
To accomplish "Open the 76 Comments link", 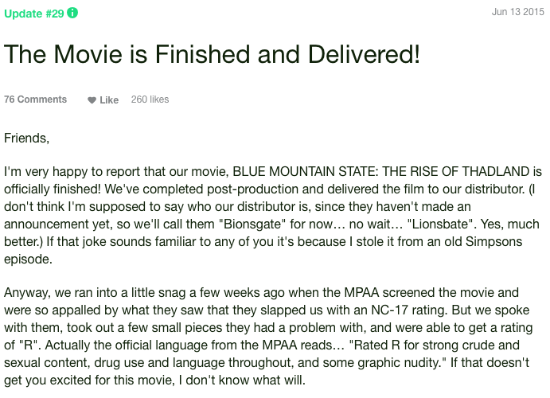I will coord(36,99).
